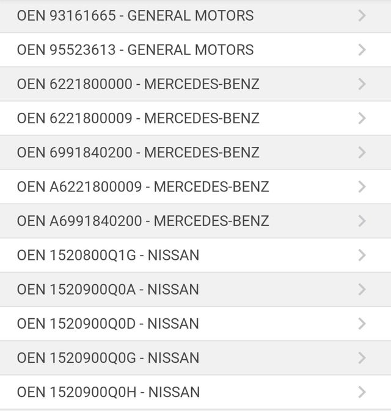The height and width of the screenshot is (411, 391).
Task: Open OEN 1520900Q0H - NISSAN label
Action: [x=108, y=391]
